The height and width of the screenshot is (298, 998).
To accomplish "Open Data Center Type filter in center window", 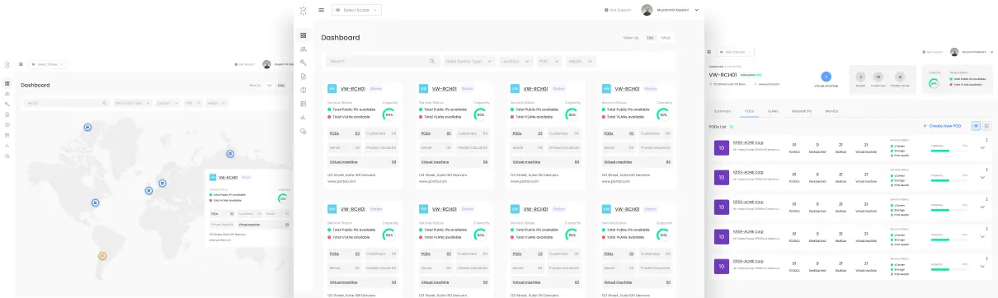I will click(469, 61).
